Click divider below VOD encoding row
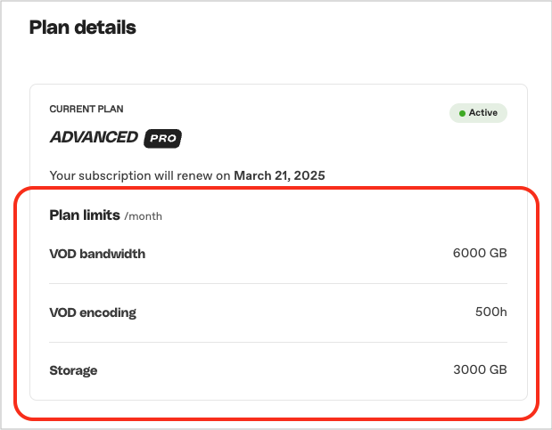 tap(278, 342)
